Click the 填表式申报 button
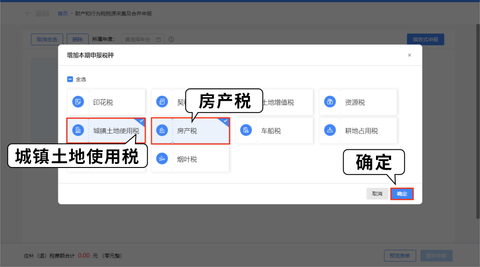This screenshot has width=480, height=267. (425, 40)
